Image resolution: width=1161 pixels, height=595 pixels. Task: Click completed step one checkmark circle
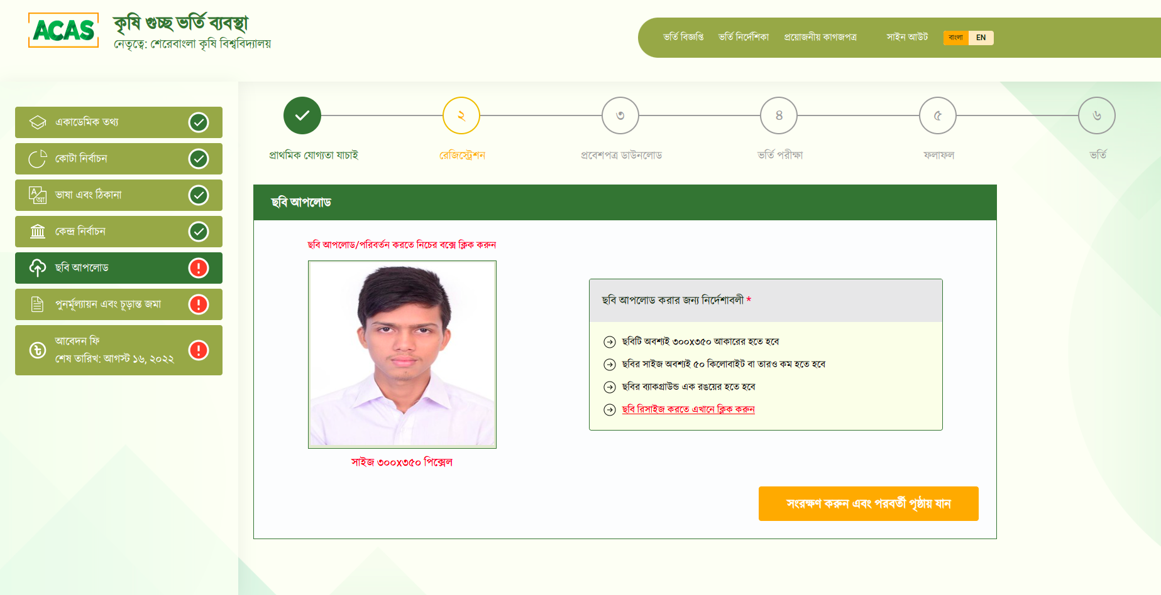coord(302,115)
